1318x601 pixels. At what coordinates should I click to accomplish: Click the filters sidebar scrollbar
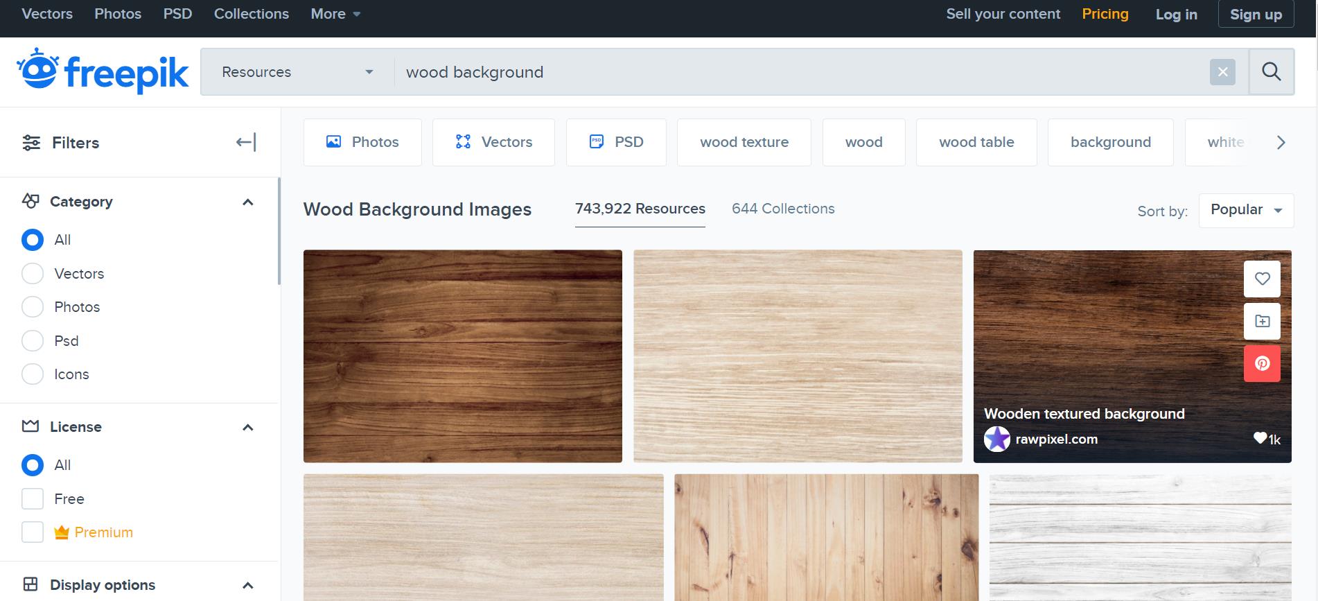279,231
